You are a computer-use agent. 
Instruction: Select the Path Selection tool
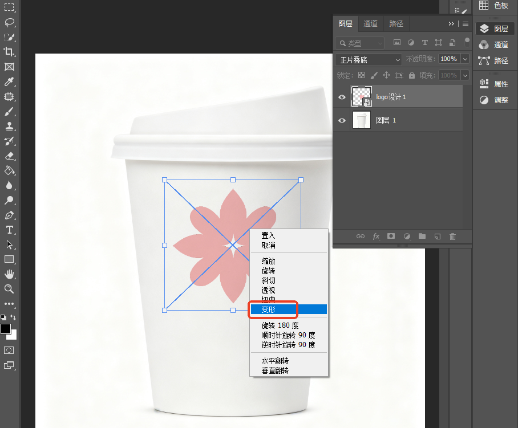coord(9,244)
